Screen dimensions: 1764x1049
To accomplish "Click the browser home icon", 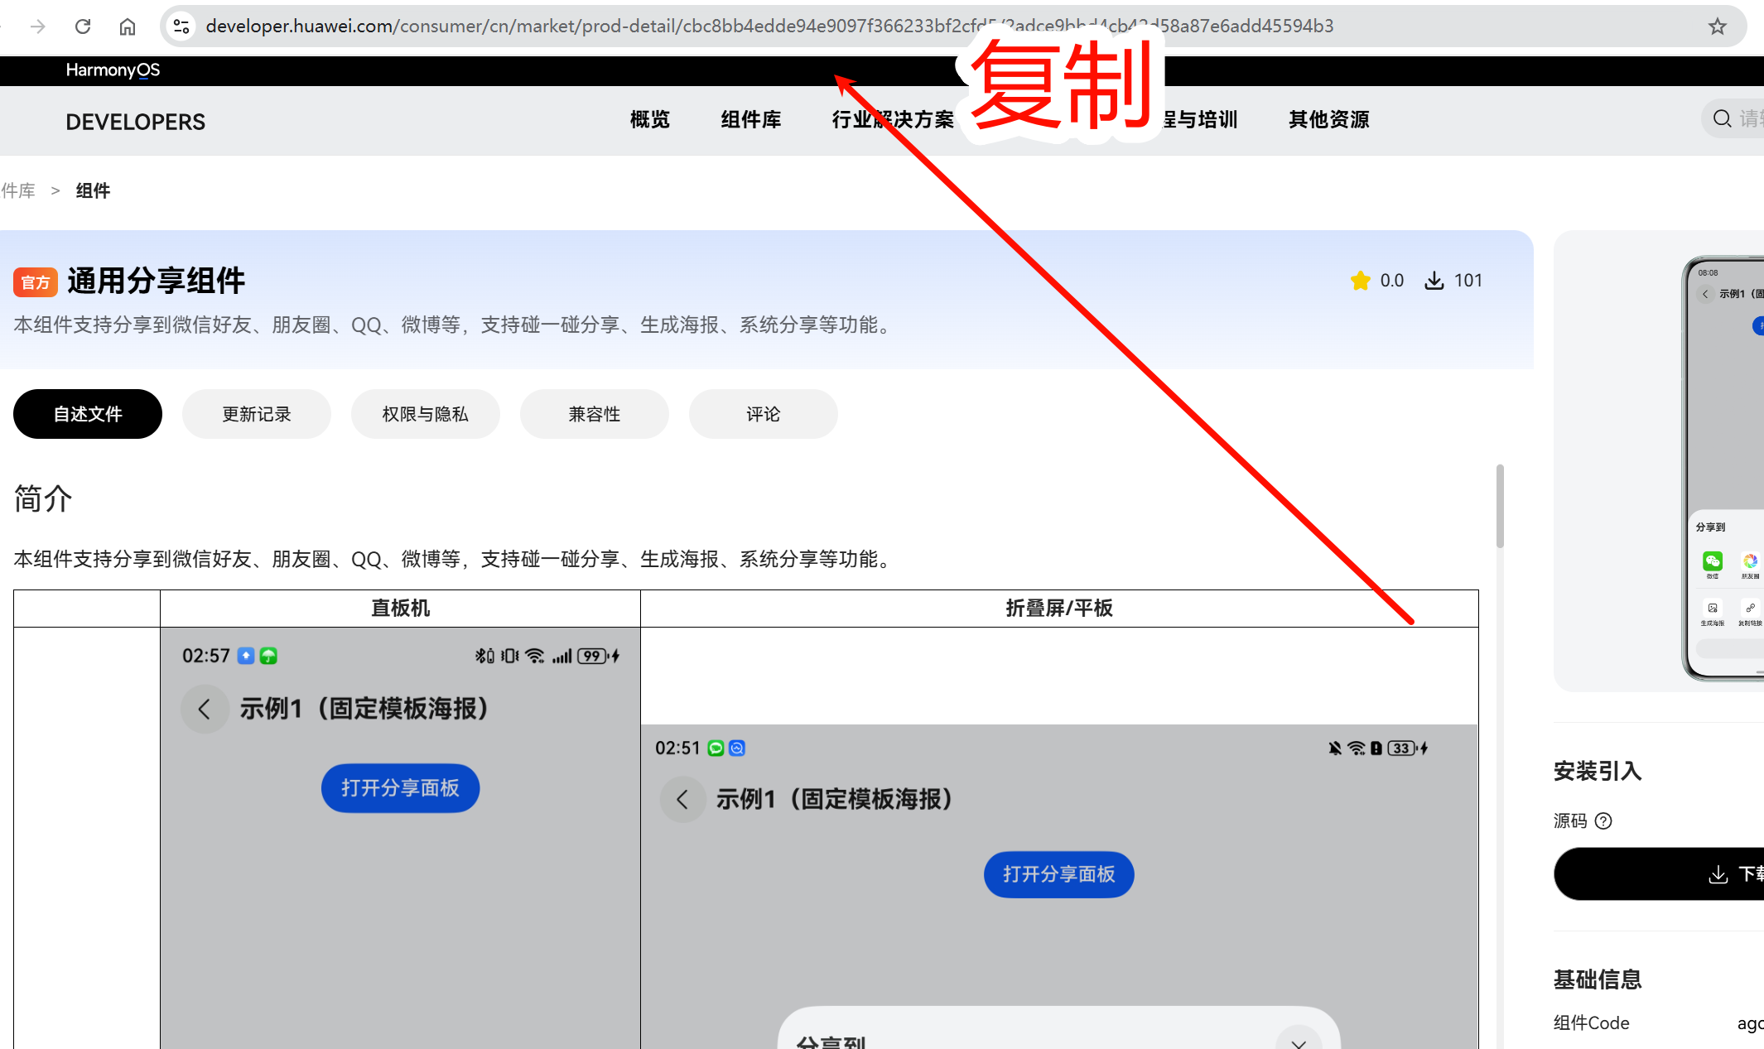I will [128, 26].
